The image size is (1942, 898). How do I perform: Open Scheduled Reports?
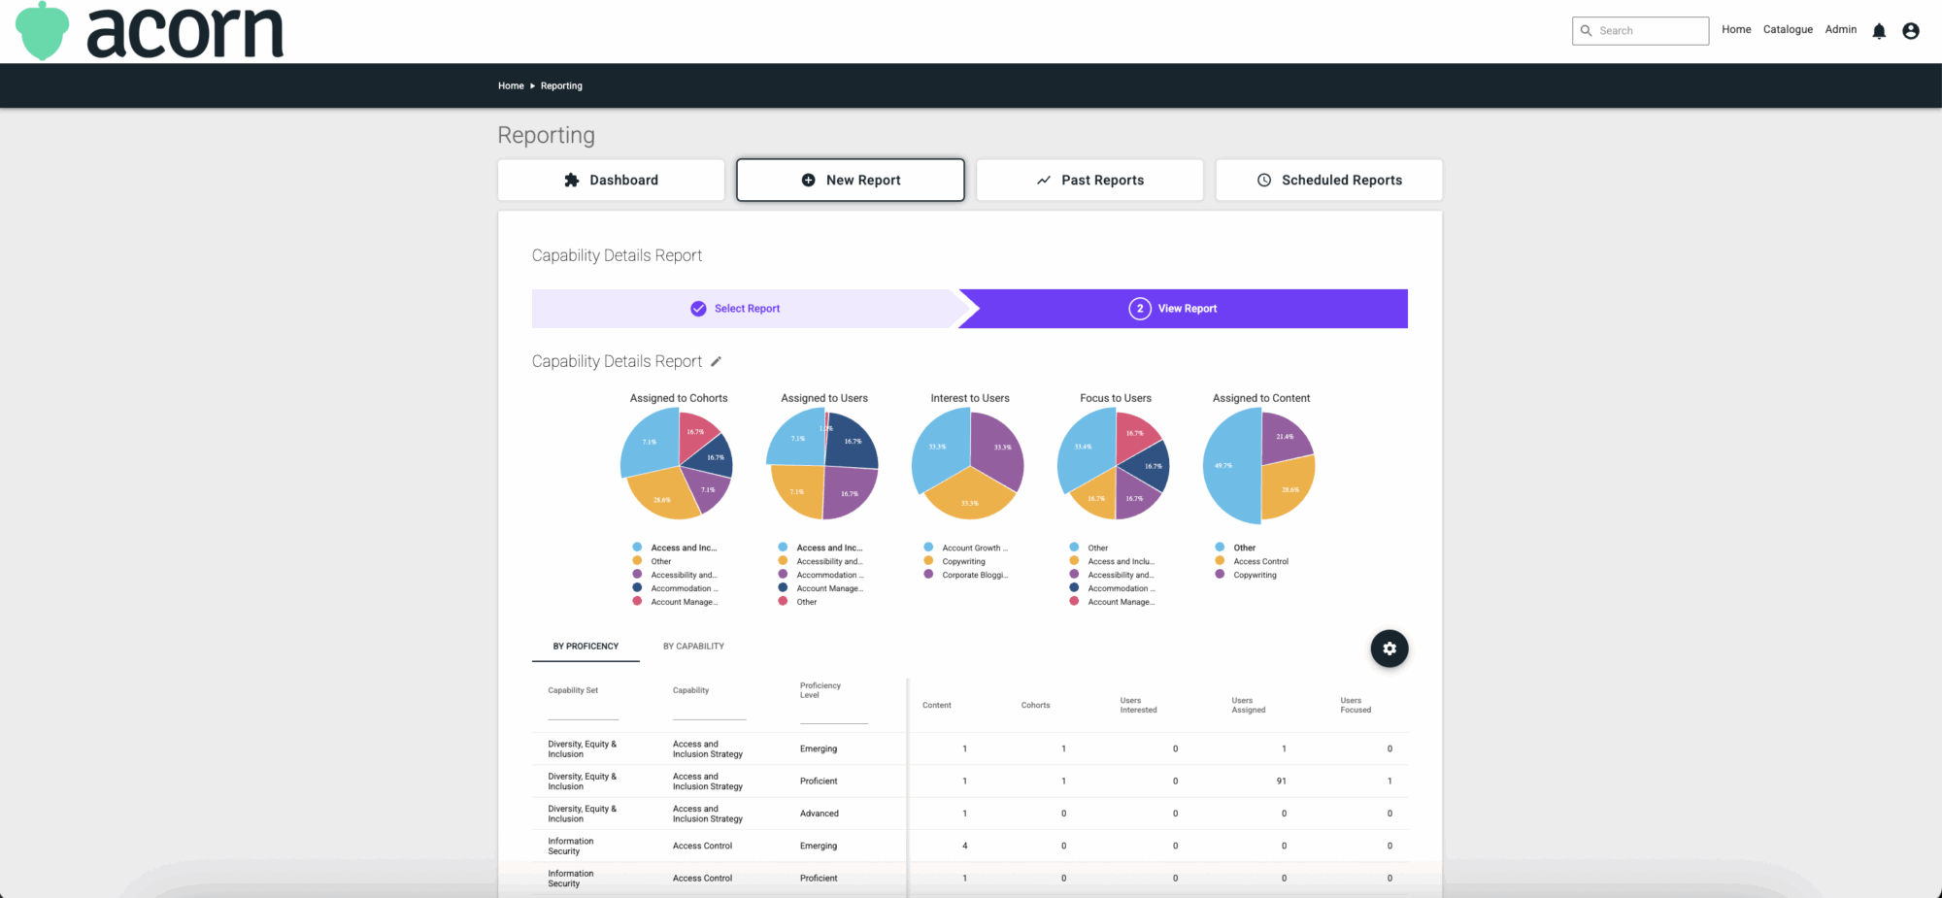(1328, 181)
